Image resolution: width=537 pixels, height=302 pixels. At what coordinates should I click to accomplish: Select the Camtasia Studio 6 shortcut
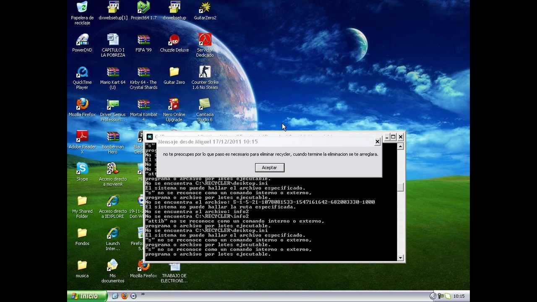(x=205, y=110)
